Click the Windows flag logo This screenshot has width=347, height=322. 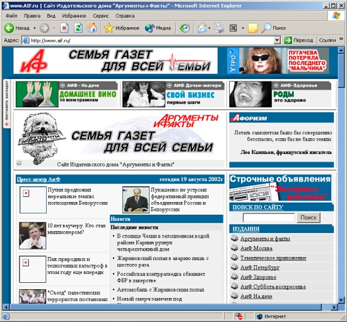pos(336,16)
